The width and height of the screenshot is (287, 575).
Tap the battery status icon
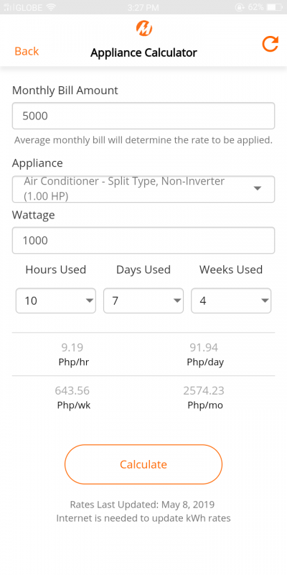point(275,7)
